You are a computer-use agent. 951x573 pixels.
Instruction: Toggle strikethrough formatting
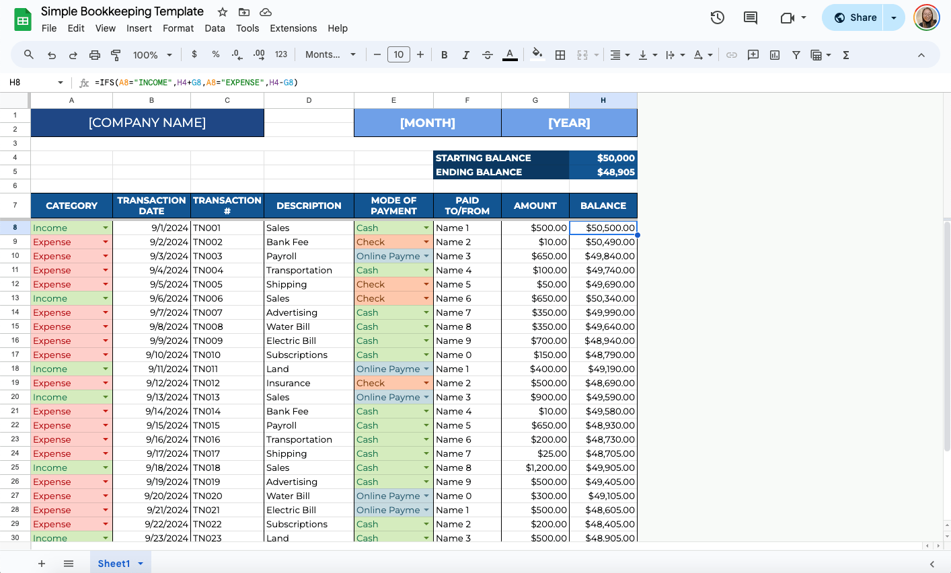(x=487, y=54)
